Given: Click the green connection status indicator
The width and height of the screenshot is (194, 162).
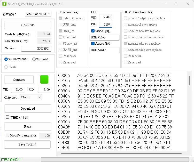Looking at the screenshot, I should pyautogui.click(x=44, y=79).
